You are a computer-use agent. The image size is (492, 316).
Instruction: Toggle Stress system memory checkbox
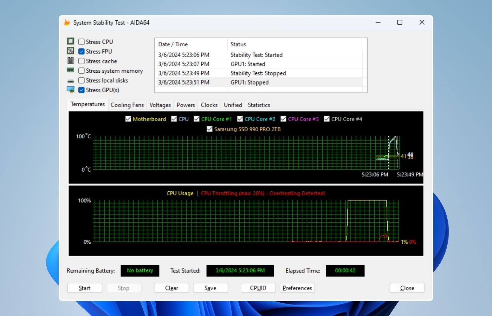coord(81,71)
